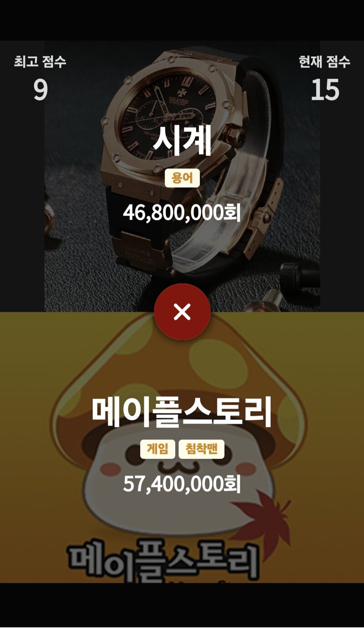This screenshot has width=364, height=628.
Task: Select the 게임 category tag
Action: coord(157,449)
